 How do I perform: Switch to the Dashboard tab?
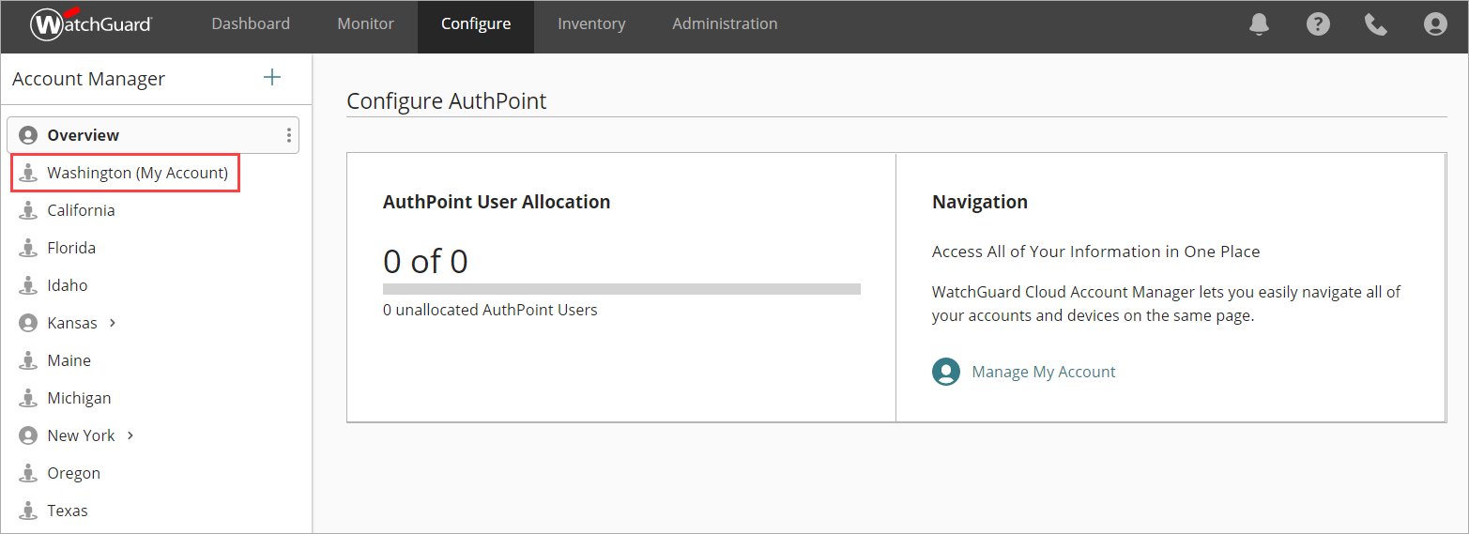251,24
